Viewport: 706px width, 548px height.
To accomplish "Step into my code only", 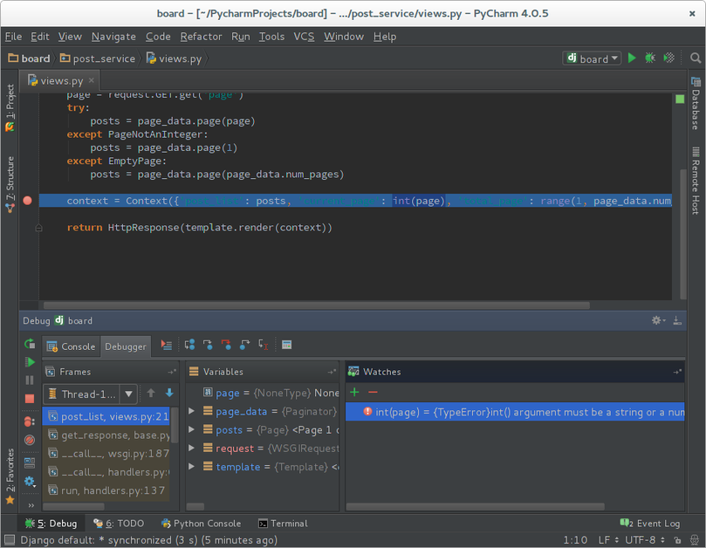I will (226, 345).
